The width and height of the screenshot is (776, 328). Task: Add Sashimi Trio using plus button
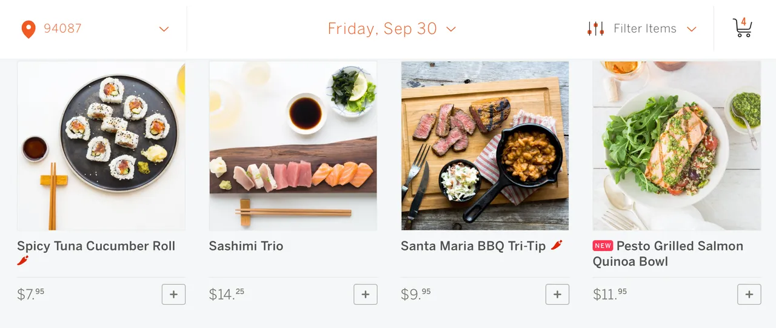pos(366,295)
